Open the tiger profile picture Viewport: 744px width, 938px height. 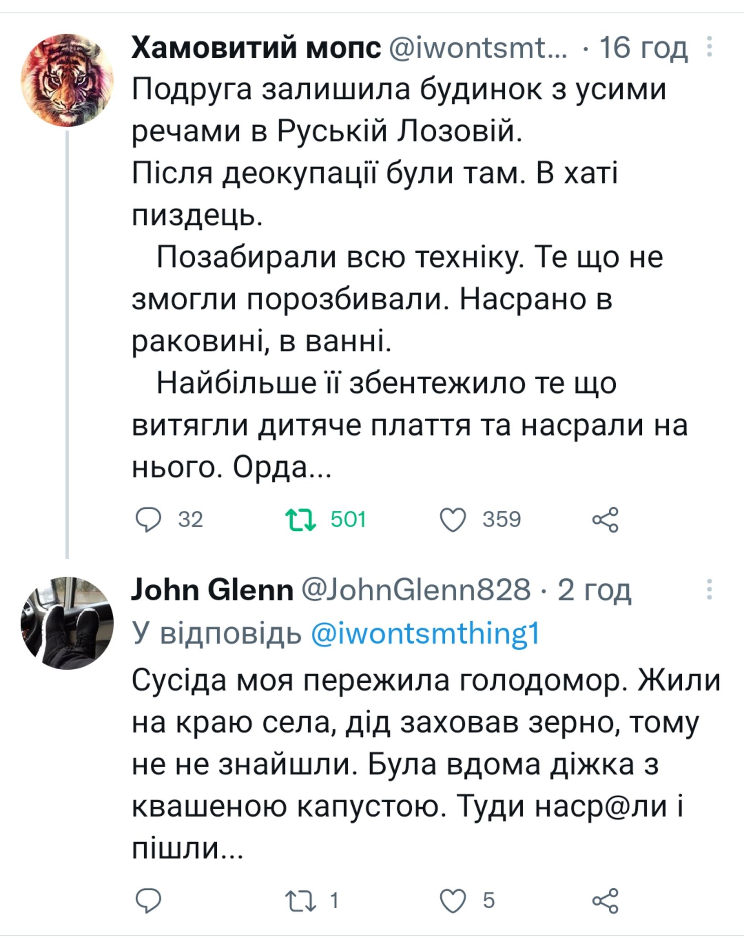click(x=67, y=80)
